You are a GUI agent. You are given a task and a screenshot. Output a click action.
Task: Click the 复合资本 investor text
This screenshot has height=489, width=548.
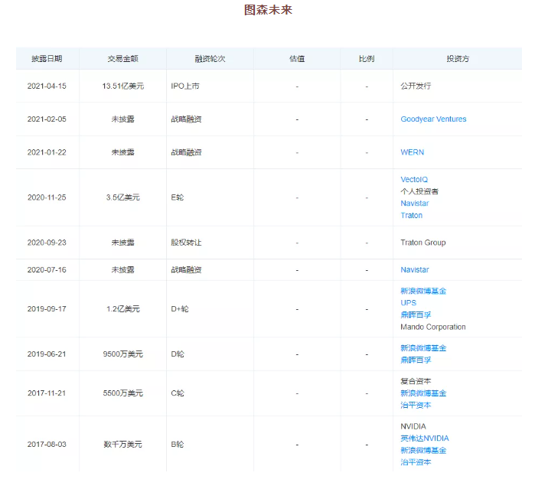[x=416, y=381]
